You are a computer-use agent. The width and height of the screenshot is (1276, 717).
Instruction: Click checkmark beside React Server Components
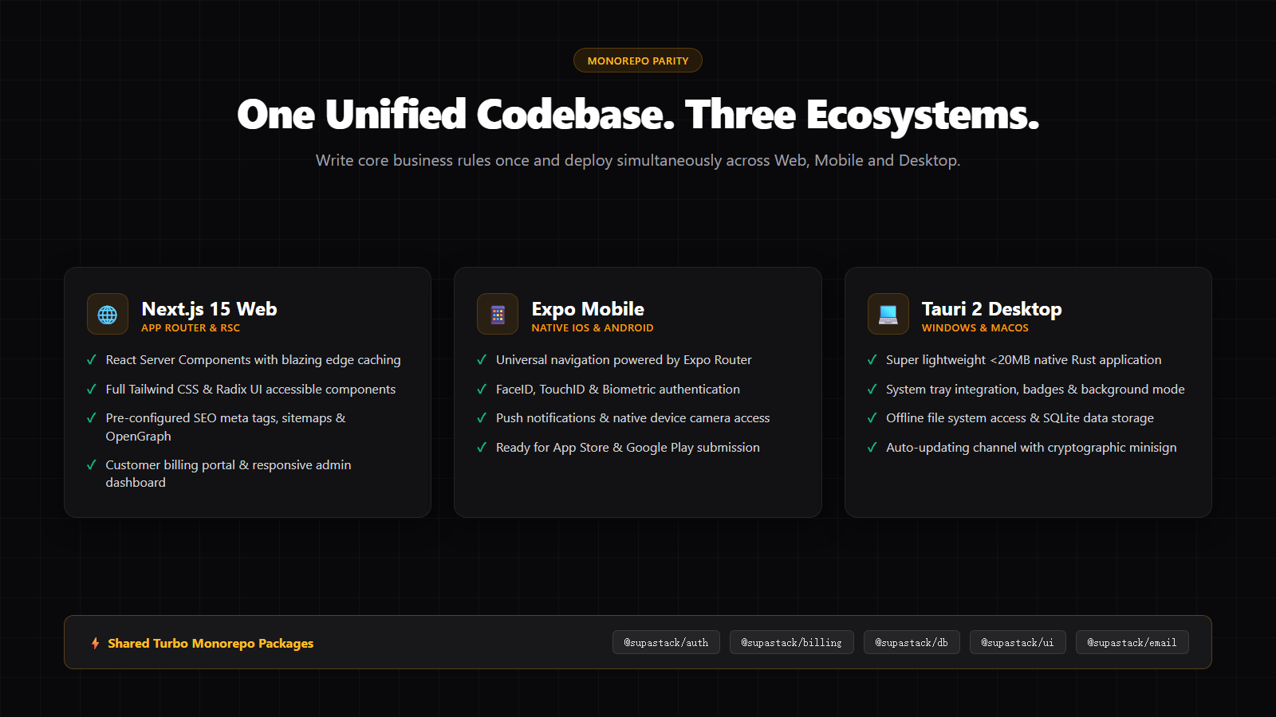point(92,360)
